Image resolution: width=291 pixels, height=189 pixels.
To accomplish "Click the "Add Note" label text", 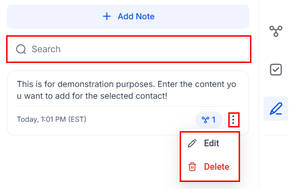I will tap(136, 16).
